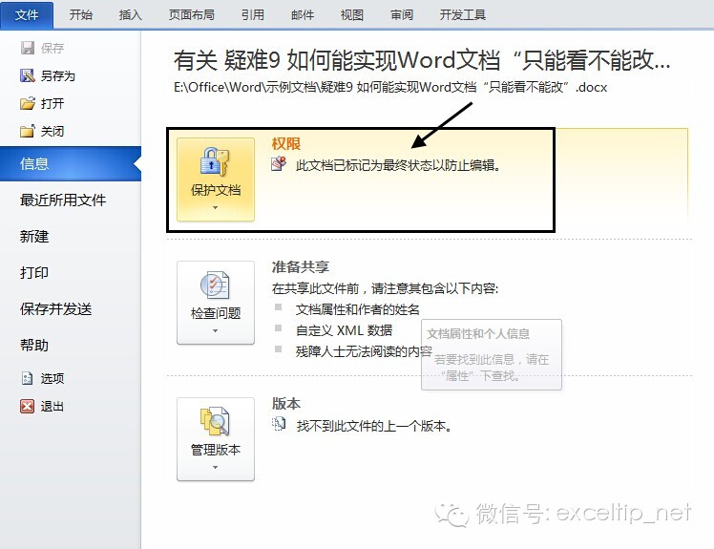Open the 页面布局 ribbon tab
This screenshot has width=714, height=549.
[192, 15]
